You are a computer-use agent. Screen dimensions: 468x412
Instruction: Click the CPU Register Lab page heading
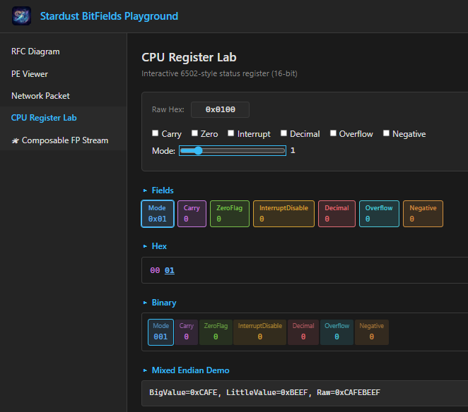coord(189,57)
